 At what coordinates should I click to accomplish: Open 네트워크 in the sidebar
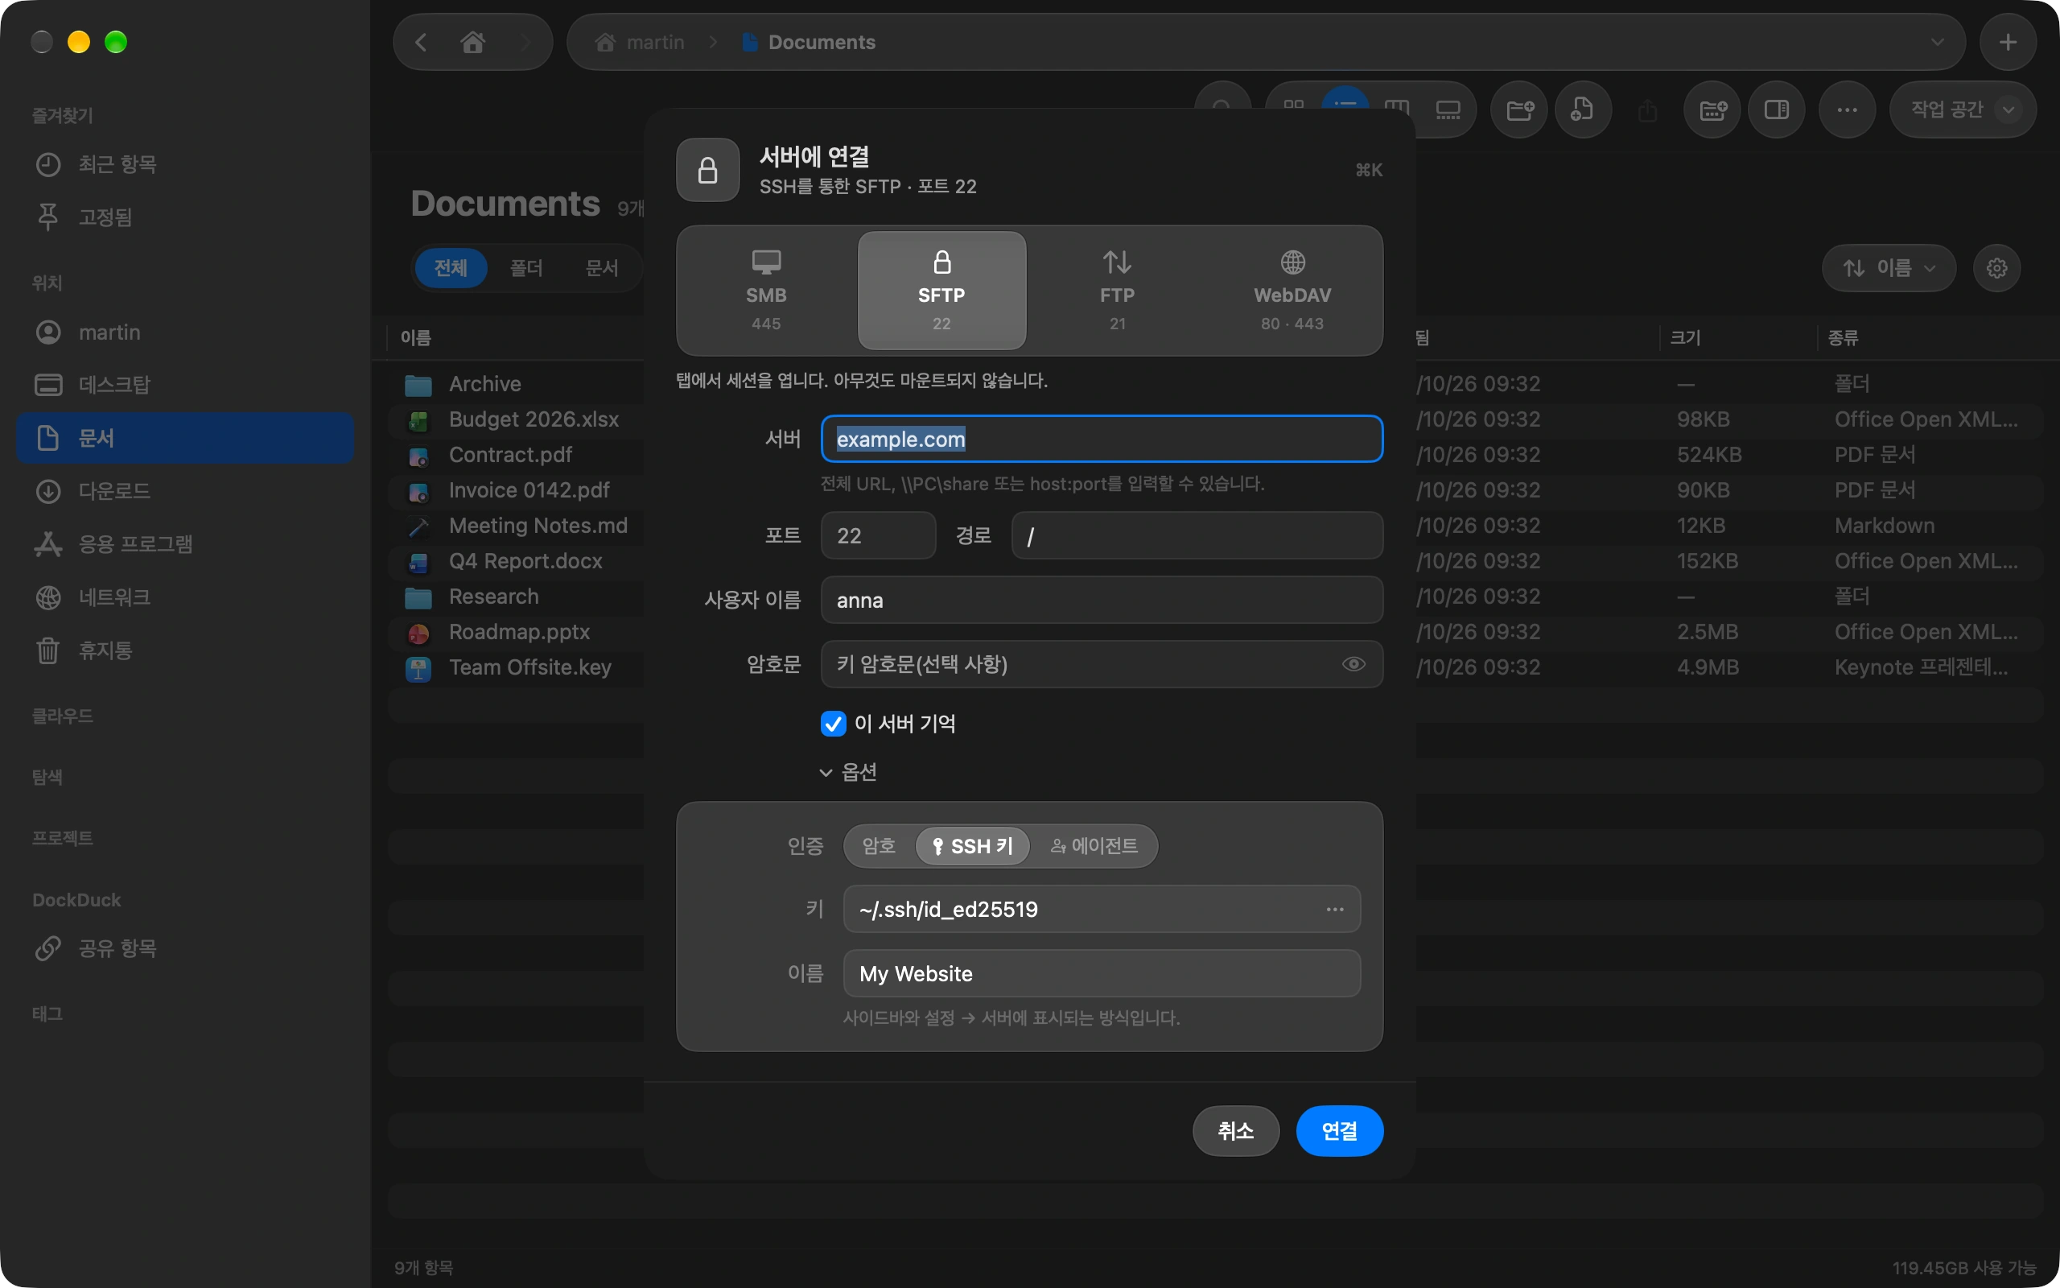pos(183,597)
